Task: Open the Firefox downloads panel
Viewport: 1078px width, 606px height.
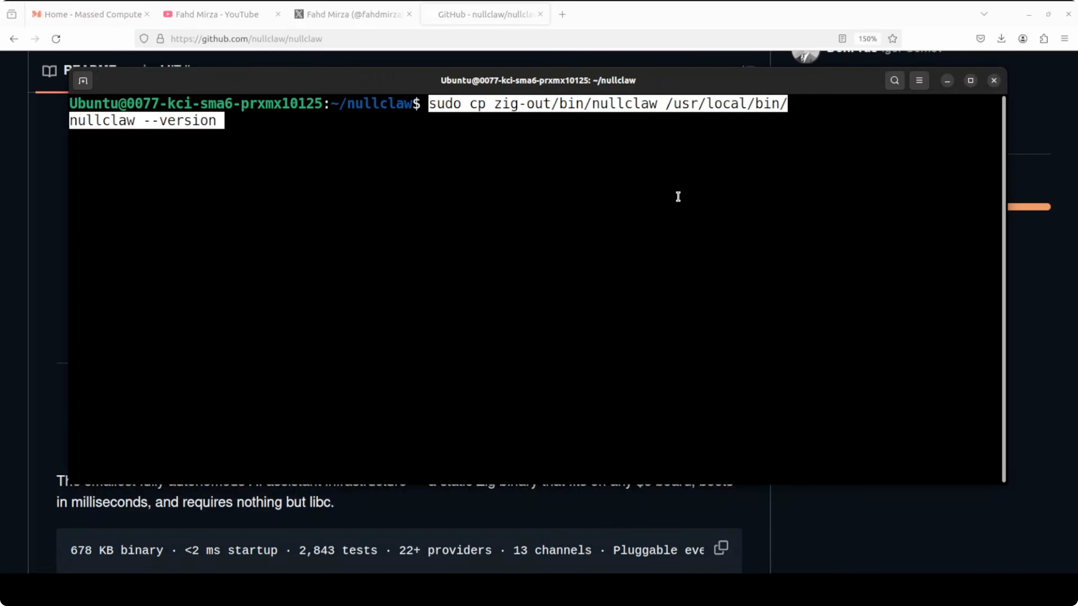Action: tap(1001, 39)
